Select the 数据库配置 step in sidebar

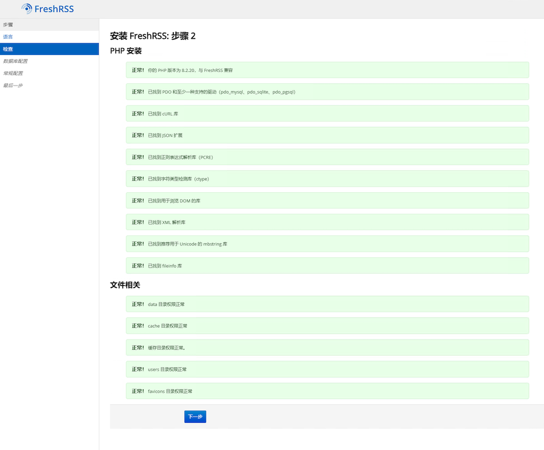pos(49,61)
